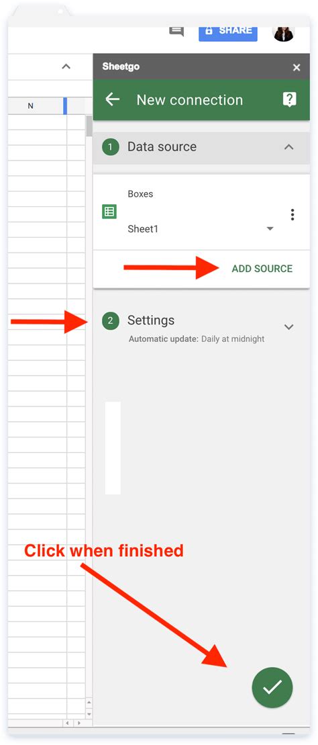Go back using the New connection arrow
318x745 pixels.
pyautogui.click(x=112, y=99)
